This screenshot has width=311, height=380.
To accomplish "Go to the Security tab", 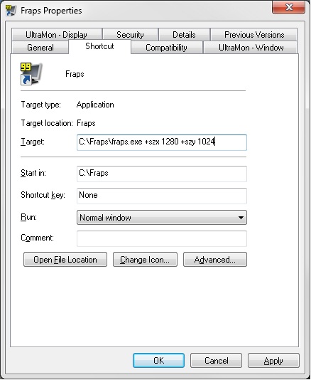I will [130, 35].
